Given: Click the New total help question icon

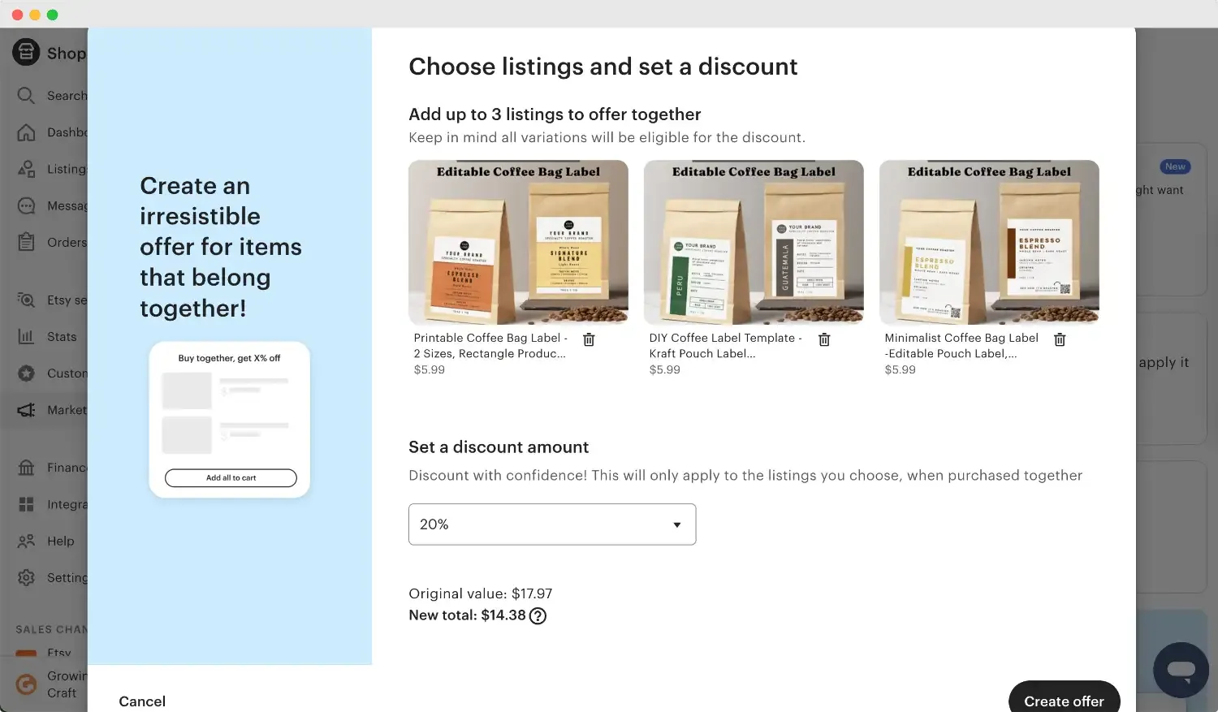Looking at the screenshot, I should (x=538, y=616).
